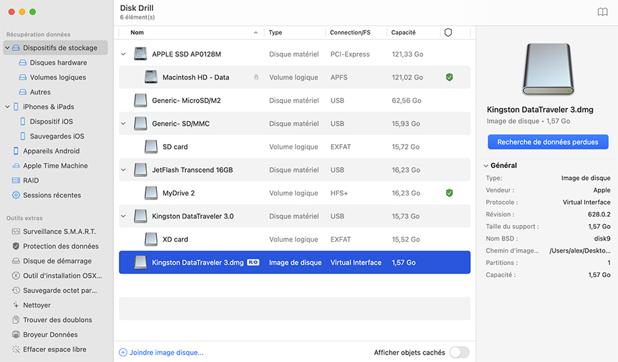
Task: Click the iPhones & iPads phone icon
Action: coord(16,107)
